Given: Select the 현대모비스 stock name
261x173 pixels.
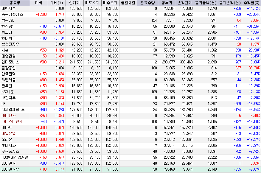Looking at the screenshot, I should coord(10,62).
